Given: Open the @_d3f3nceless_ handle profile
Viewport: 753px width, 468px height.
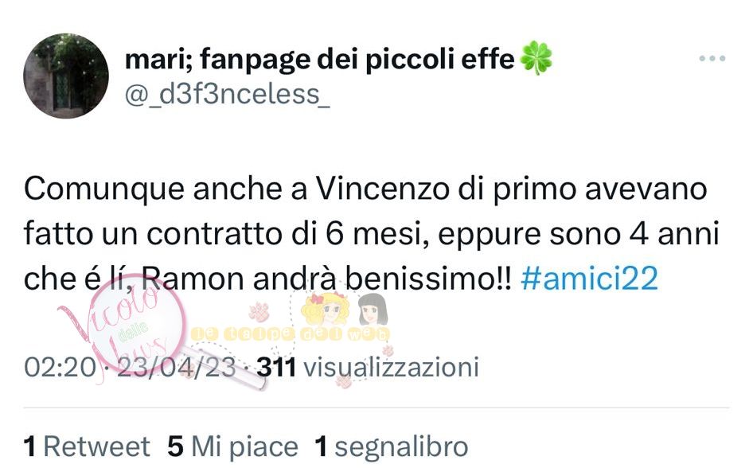Looking at the screenshot, I should click(227, 94).
